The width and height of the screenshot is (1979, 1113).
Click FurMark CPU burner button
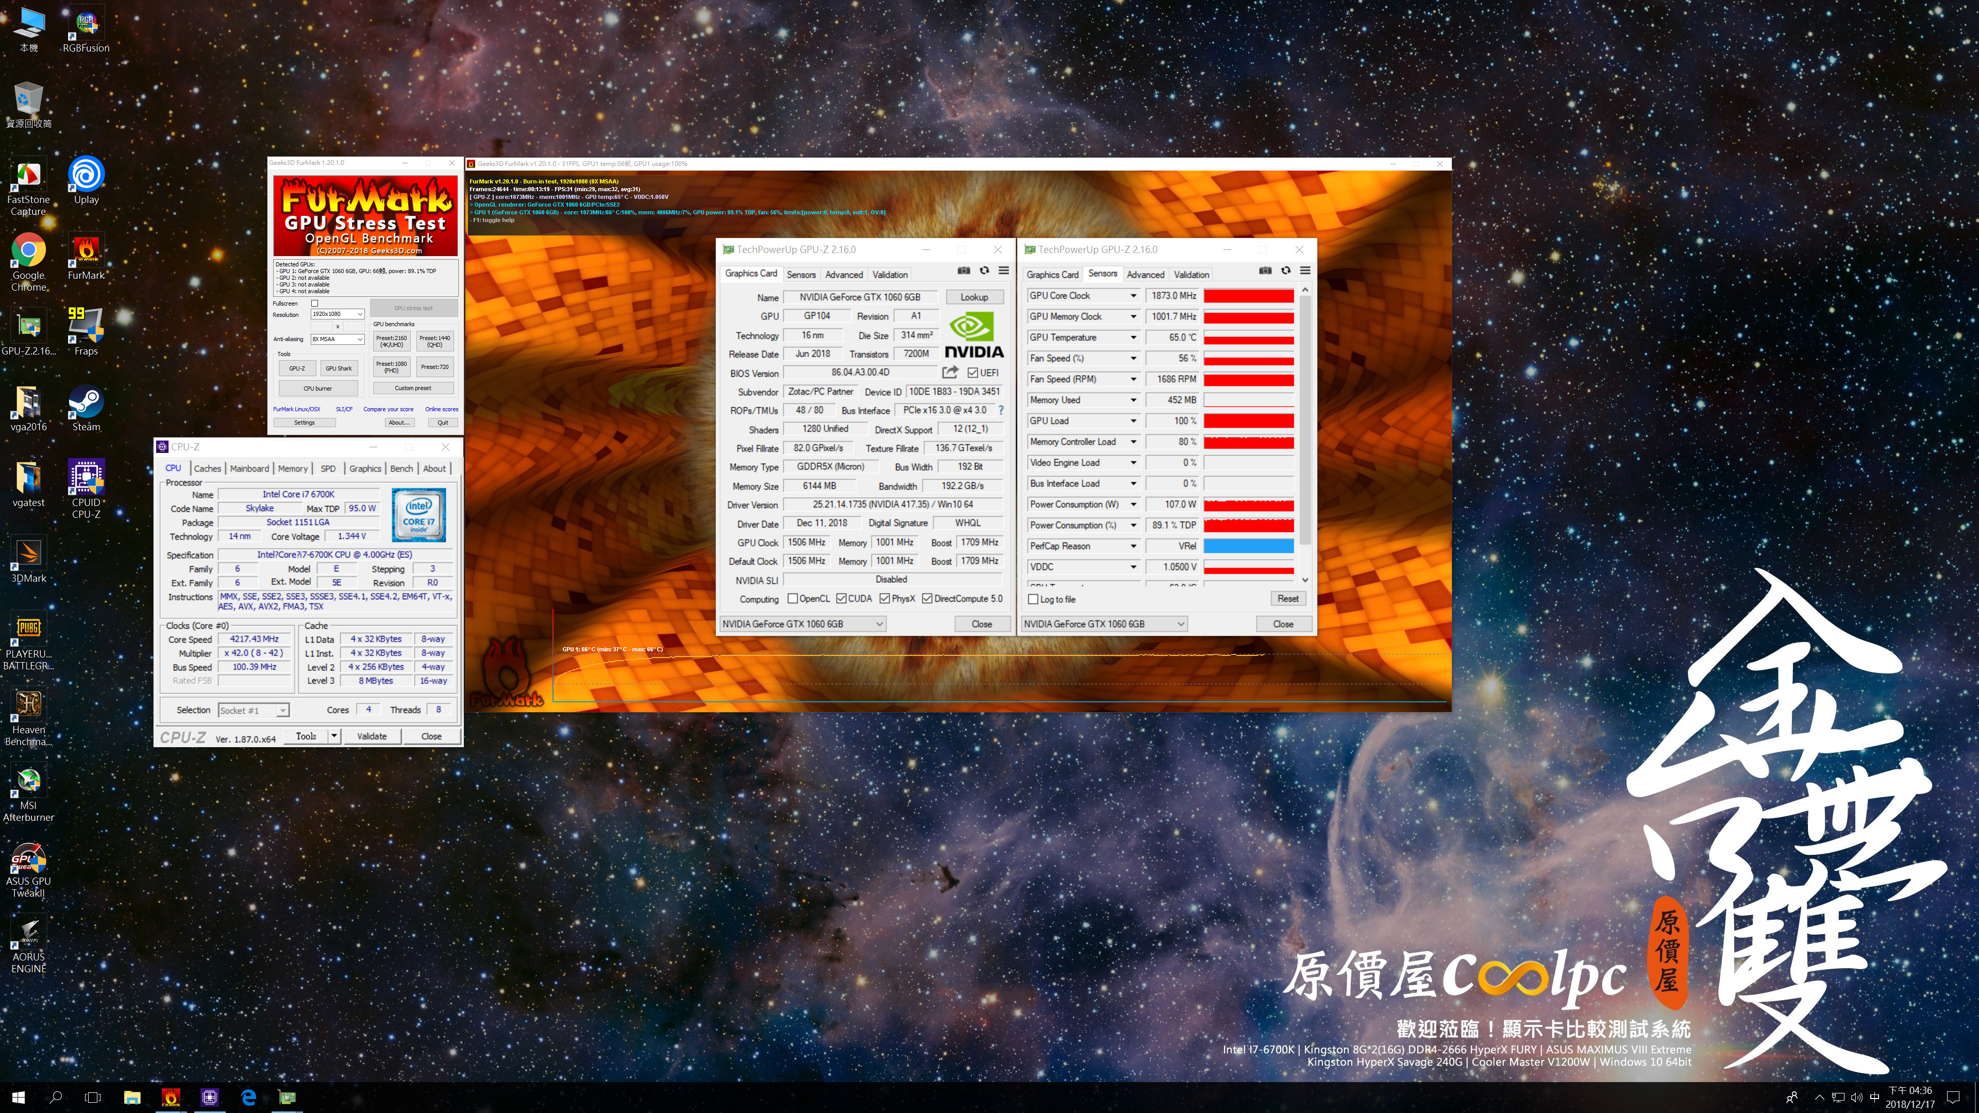coord(317,388)
